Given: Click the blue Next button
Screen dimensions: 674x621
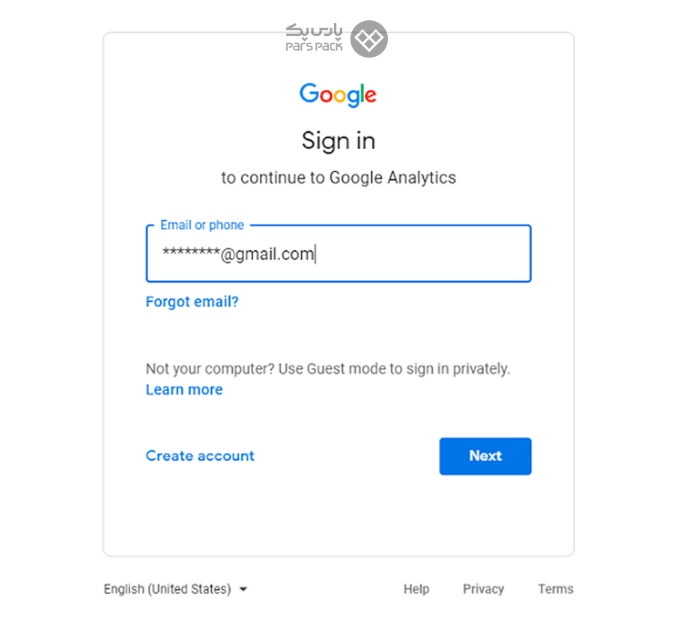Looking at the screenshot, I should [x=485, y=456].
